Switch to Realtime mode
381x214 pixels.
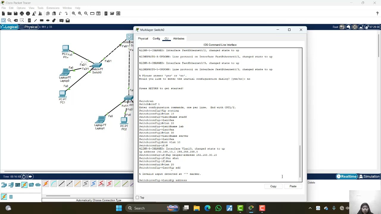coord(347,177)
